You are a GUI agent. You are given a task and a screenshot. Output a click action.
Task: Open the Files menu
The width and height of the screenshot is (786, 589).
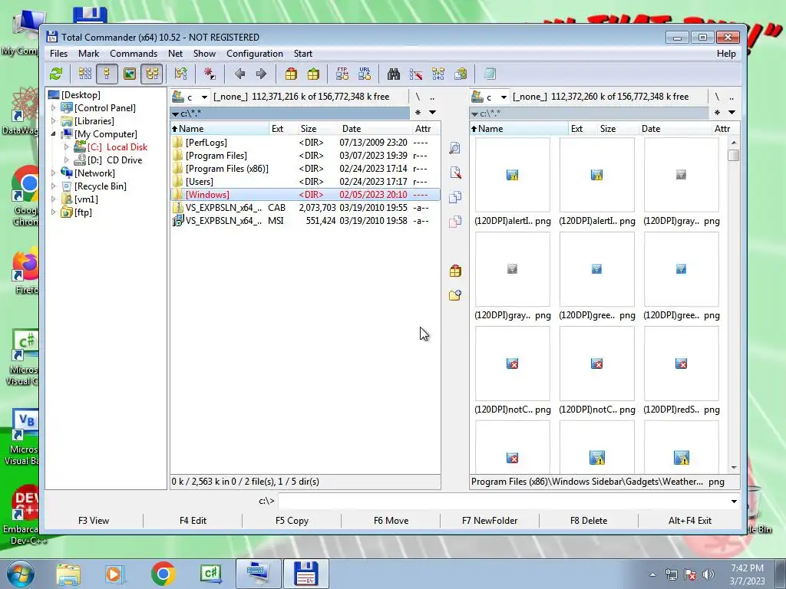coord(58,54)
